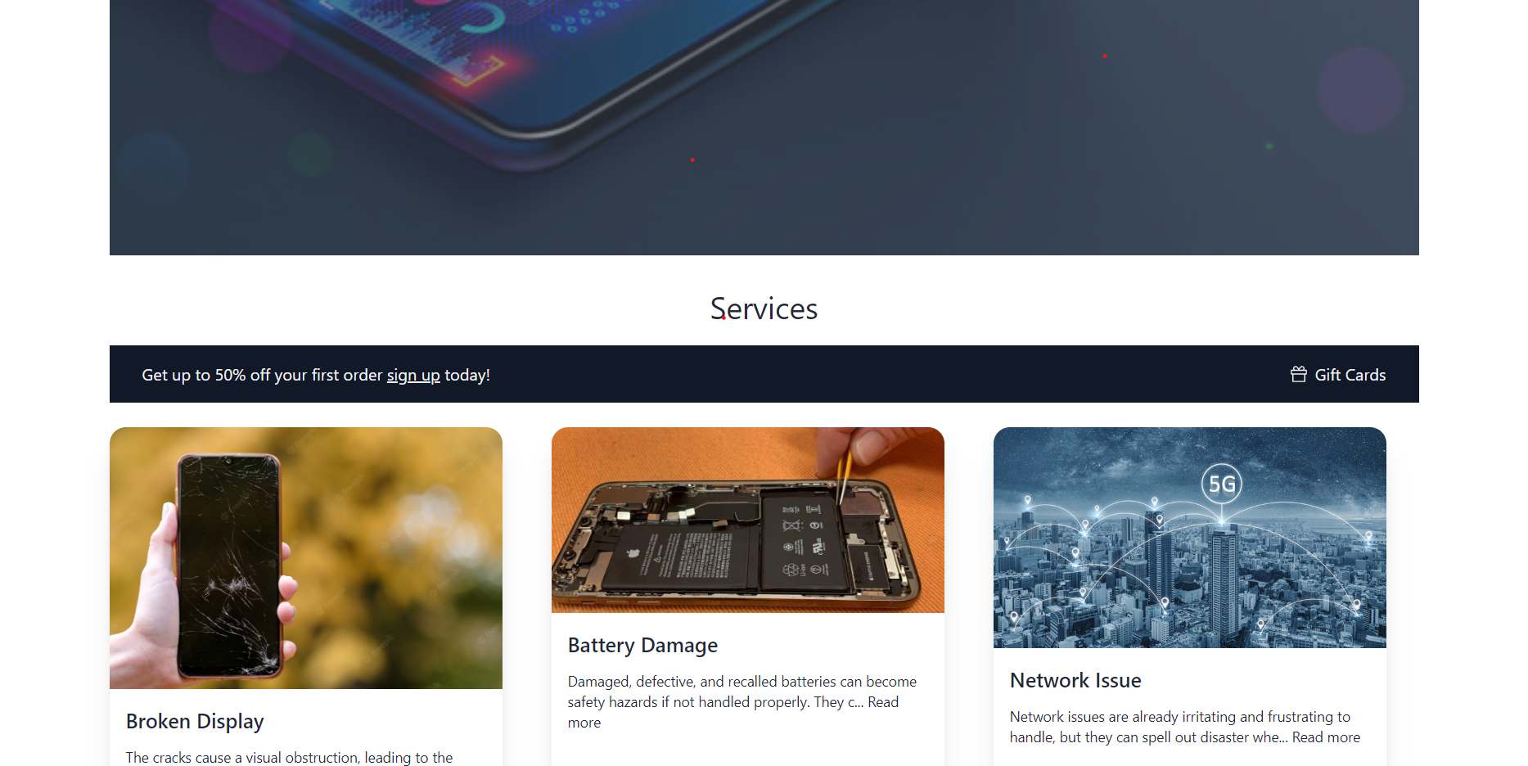Open the Network Issue card image
This screenshot has width=1528, height=766.
coord(1190,537)
